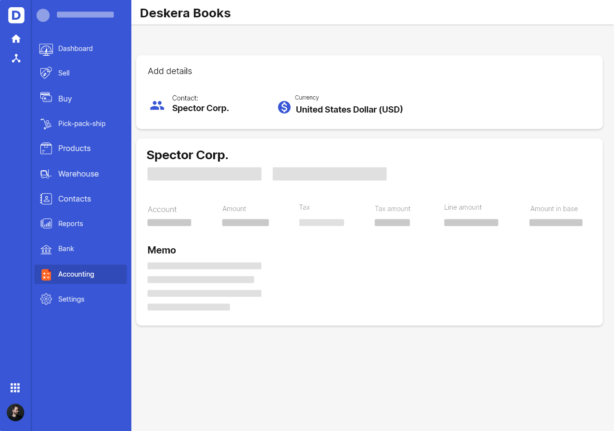This screenshot has width=614, height=431.
Task: Open the home icon in left rail
Action: (x=16, y=38)
